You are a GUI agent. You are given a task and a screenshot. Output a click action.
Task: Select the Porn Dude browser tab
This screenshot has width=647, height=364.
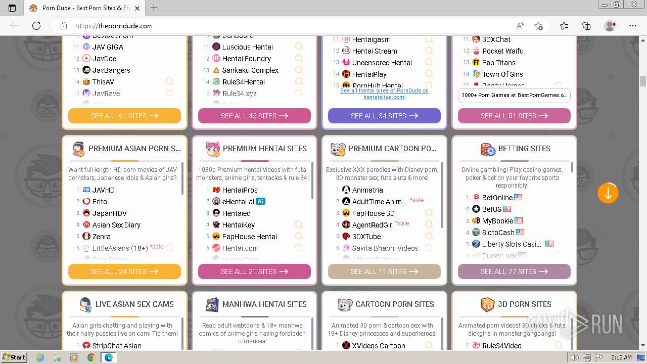(83, 8)
